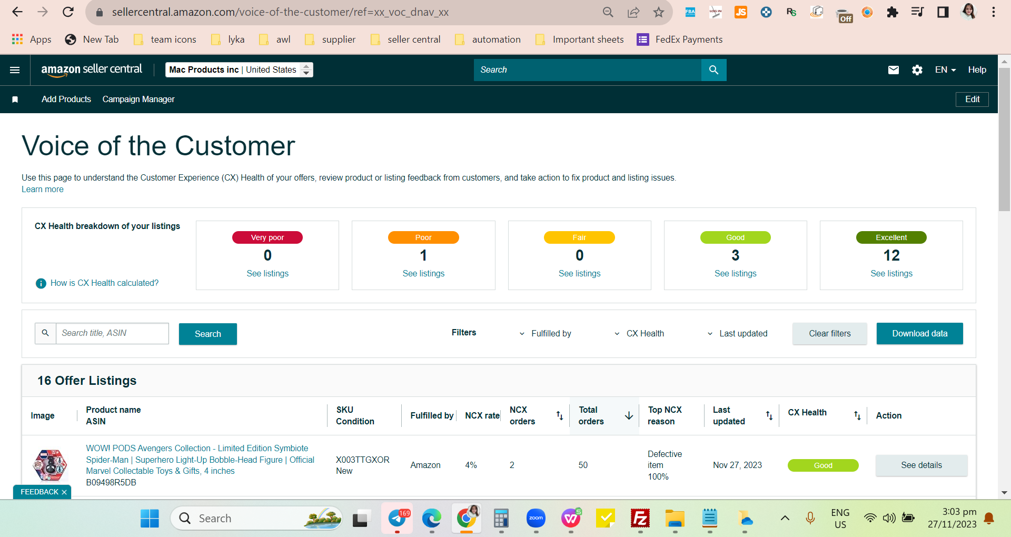Screen dimensions: 1011x537
Task: Open the browser side panel icon
Action: click(x=943, y=12)
